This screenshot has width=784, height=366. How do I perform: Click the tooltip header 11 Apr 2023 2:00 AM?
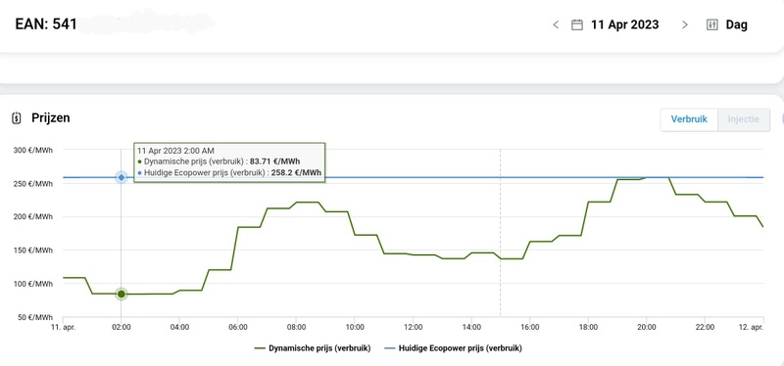pyautogui.click(x=176, y=151)
